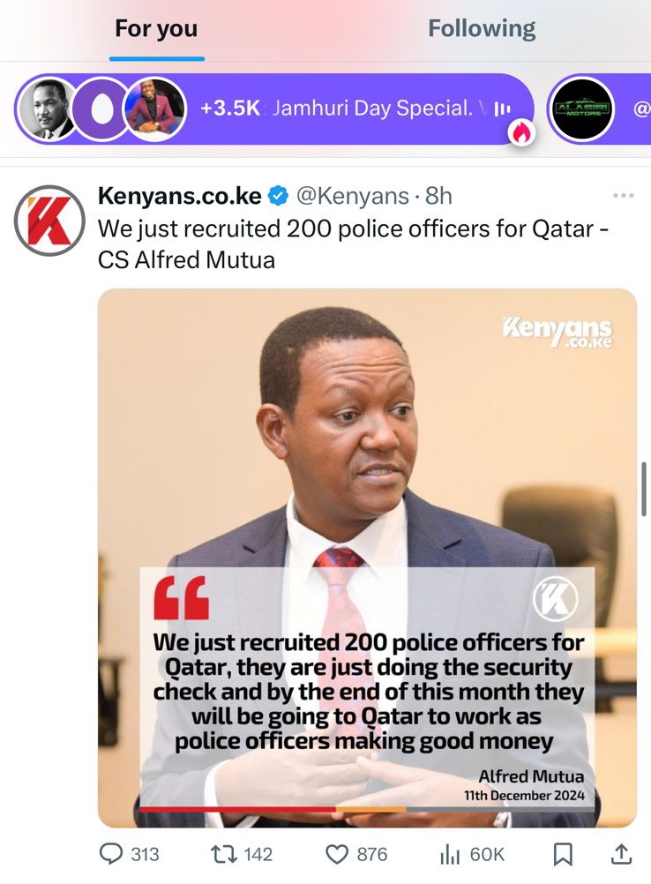The image size is (651, 884).
Task: Tap the first host avatar in Space
Action: pyautogui.click(x=48, y=109)
